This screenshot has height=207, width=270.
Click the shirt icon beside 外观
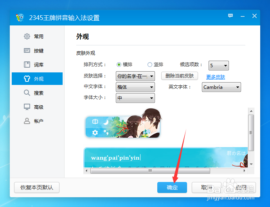click(27, 79)
